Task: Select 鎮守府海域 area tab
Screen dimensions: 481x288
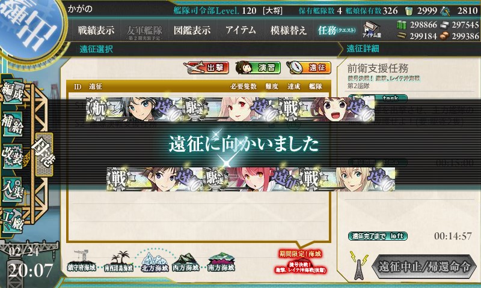Action: point(82,261)
